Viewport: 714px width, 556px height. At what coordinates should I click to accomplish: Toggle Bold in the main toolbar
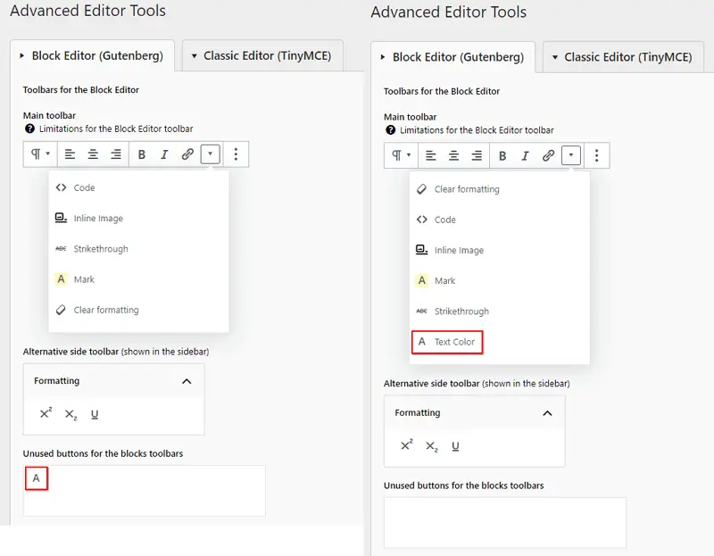pos(142,154)
